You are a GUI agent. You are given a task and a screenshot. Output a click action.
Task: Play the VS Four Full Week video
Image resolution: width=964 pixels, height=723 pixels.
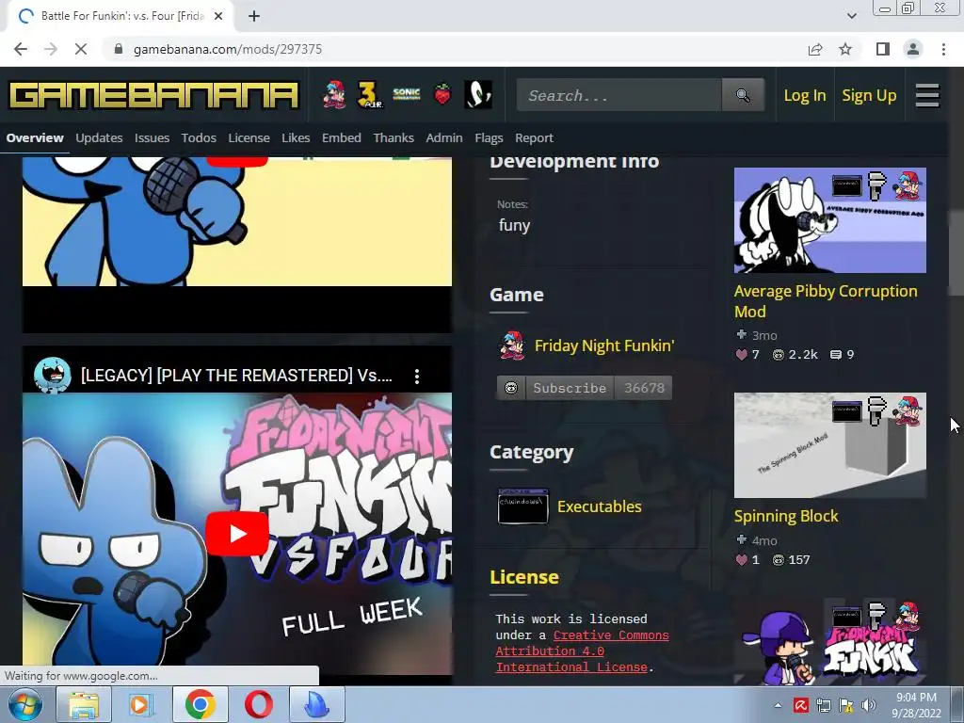[236, 533]
